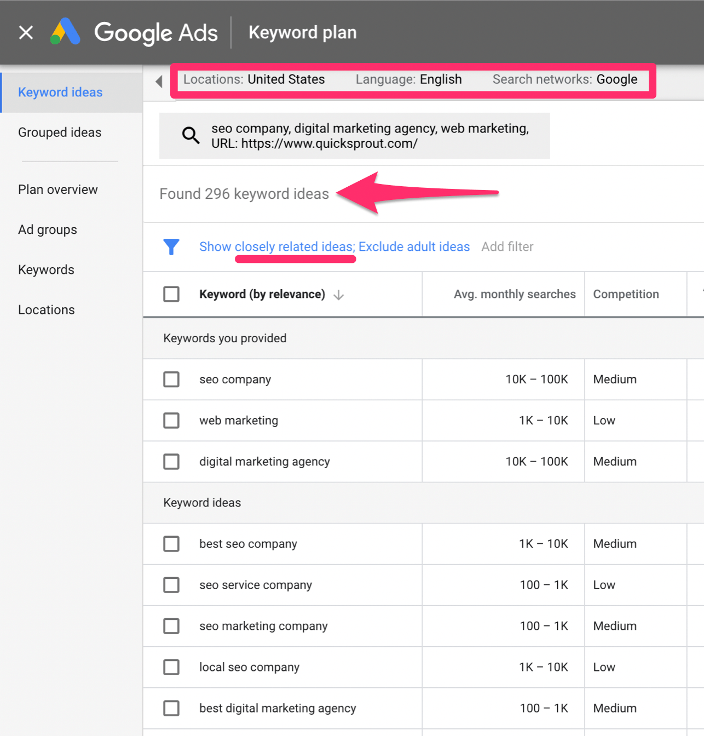This screenshot has width=704, height=736.
Task: Click the Keyword ideas section row in table
Action: pos(423,503)
